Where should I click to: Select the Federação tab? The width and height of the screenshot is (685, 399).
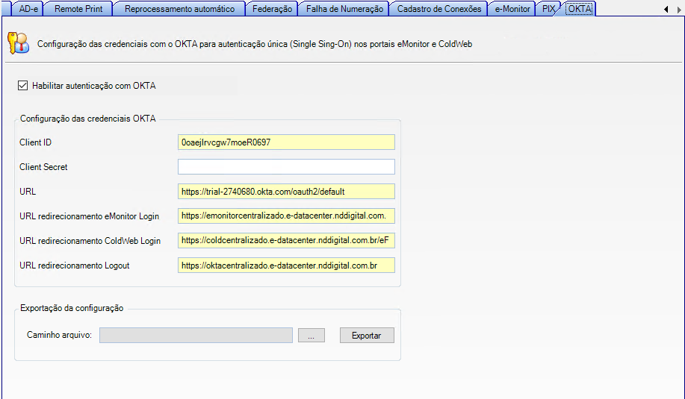pyautogui.click(x=272, y=9)
